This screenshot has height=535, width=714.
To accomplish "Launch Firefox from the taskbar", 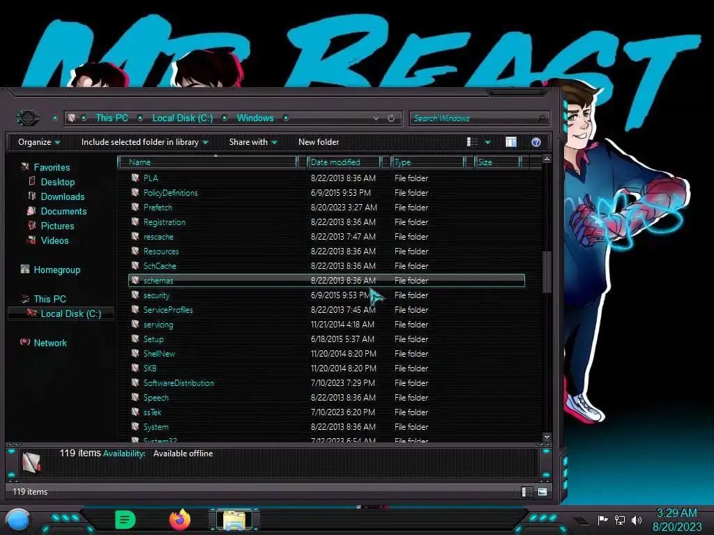I will click(x=180, y=520).
